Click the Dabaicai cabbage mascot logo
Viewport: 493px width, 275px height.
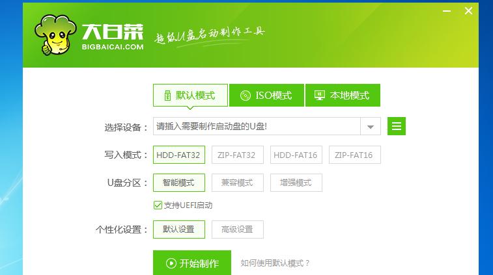coord(55,34)
